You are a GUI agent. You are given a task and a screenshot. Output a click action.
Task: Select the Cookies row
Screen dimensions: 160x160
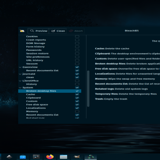pyautogui.click(x=50, y=36)
